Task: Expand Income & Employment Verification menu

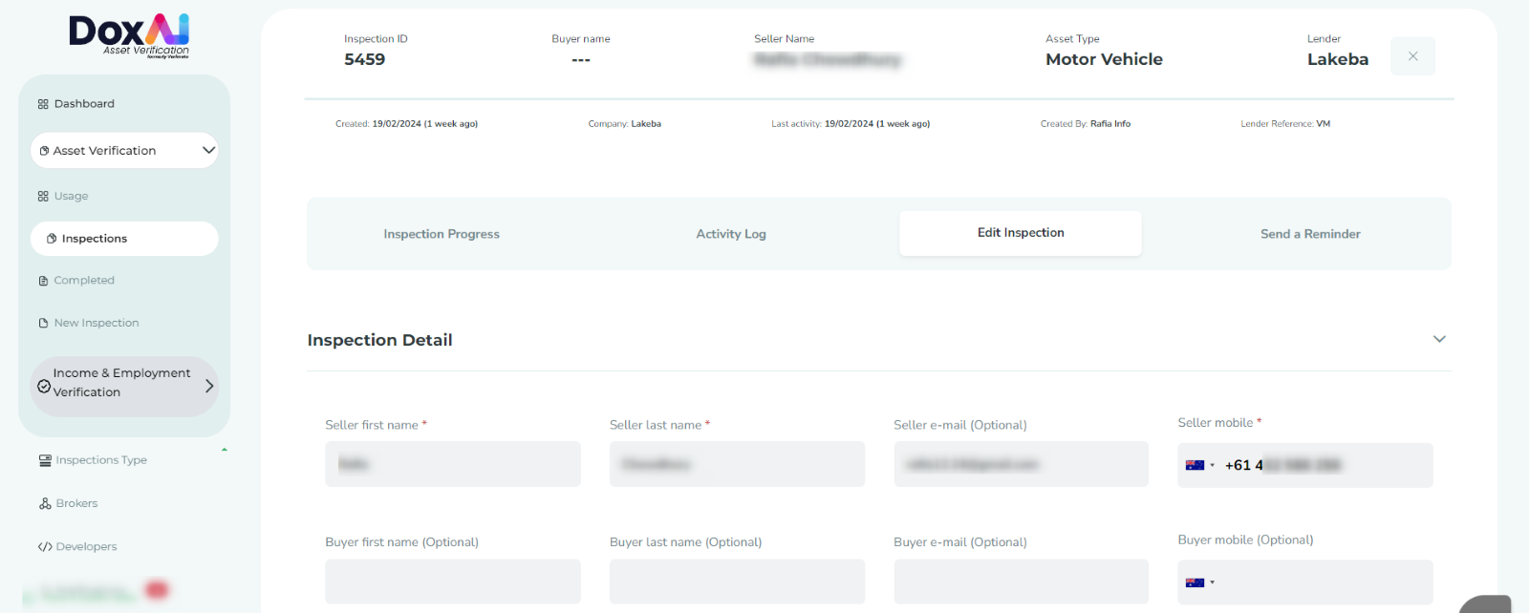Action: [209, 386]
